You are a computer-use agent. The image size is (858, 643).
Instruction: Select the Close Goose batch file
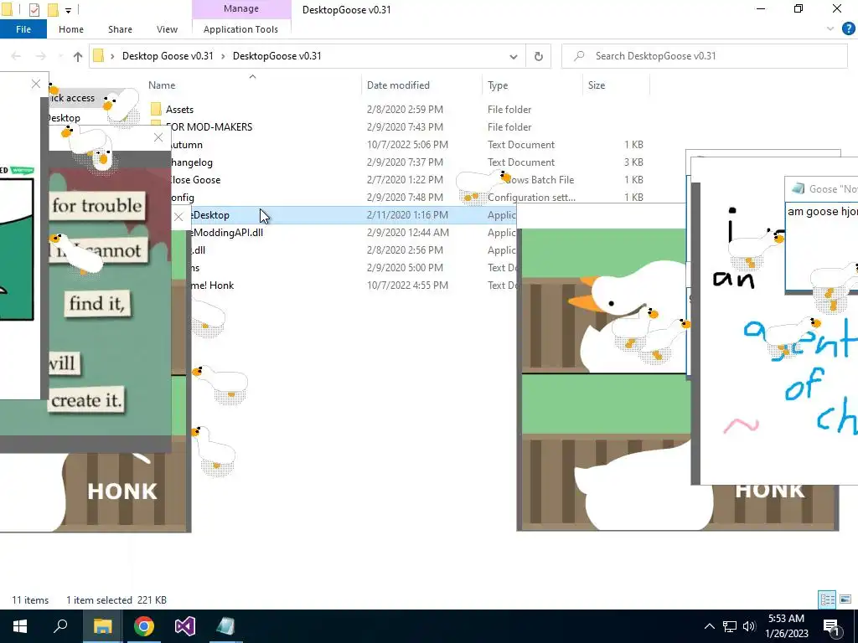click(x=195, y=180)
